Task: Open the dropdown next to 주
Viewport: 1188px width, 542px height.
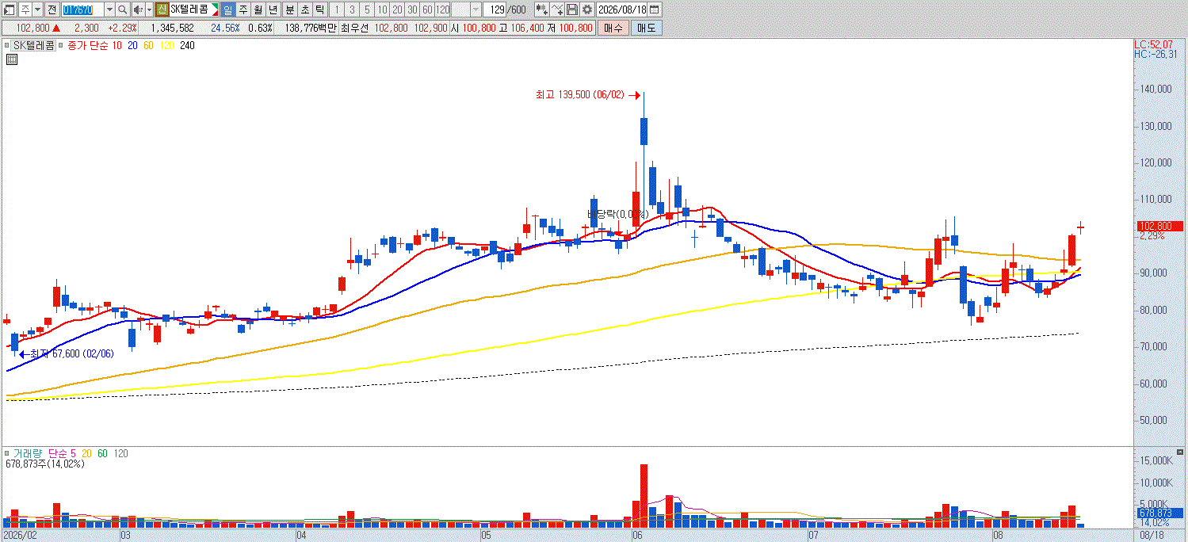Action: [x=37, y=10]
